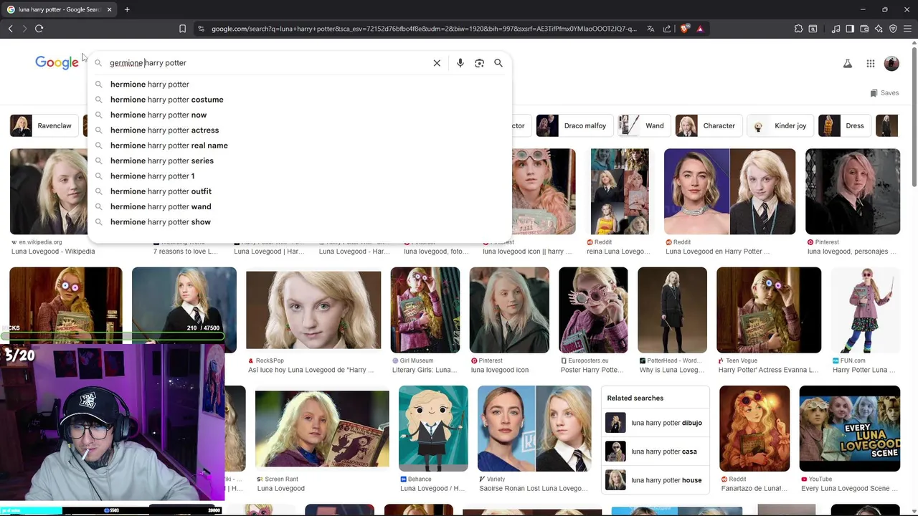918x516 pixels.
Task: Open Saves collection link
Action: pyautogui.click(x=884, y=93)
